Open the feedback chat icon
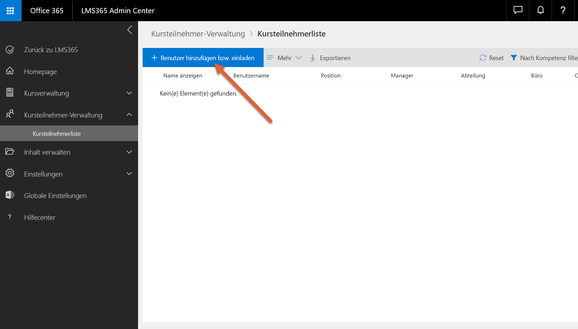This screenshot has height=329, width=578. [x=518, y=10]
